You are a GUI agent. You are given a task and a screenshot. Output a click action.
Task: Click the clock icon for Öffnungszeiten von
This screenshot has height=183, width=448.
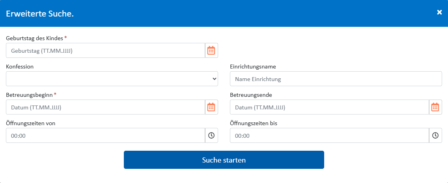pos(211,135)
